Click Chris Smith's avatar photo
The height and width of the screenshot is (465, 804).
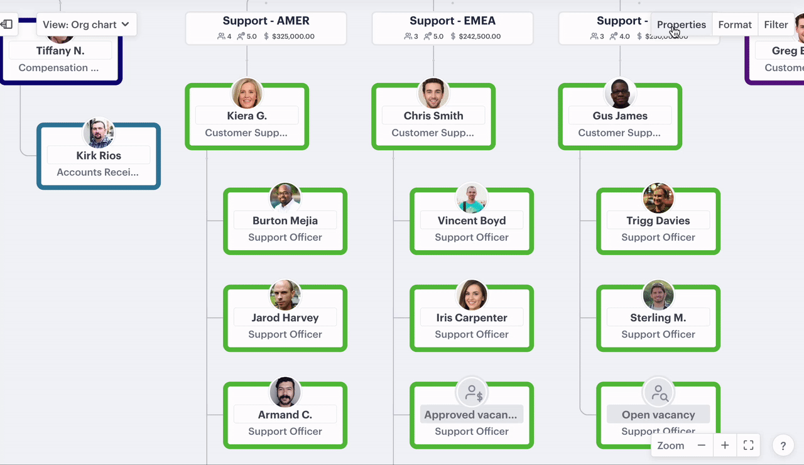pos(433,94)
